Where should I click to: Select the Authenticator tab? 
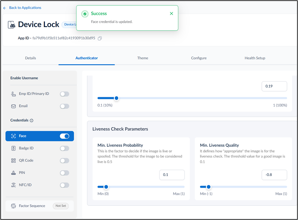point(87,58)
